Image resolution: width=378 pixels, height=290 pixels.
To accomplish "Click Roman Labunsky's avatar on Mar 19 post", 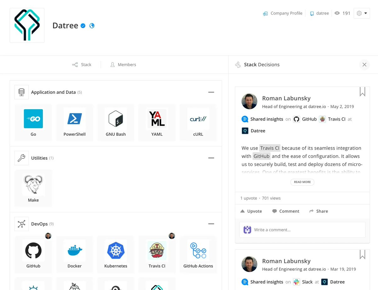I will click(249, 264).
